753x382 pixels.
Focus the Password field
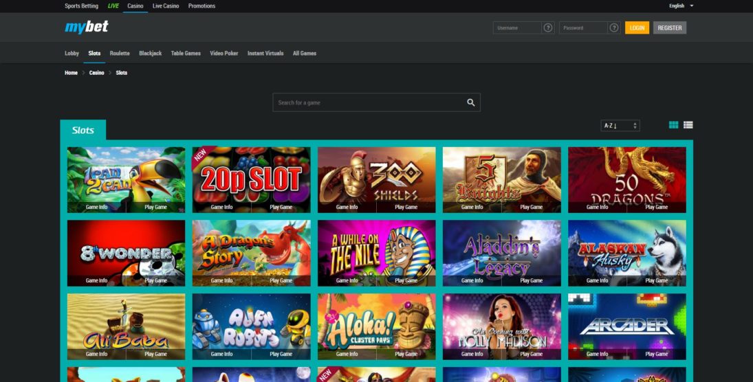click(x=583, y=28)
